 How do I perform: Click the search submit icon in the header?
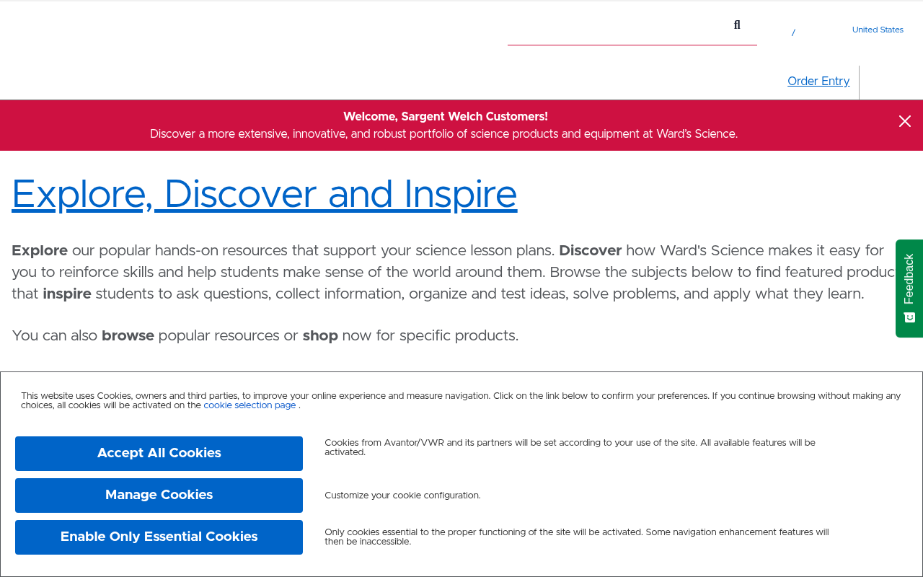coord(737,25)
